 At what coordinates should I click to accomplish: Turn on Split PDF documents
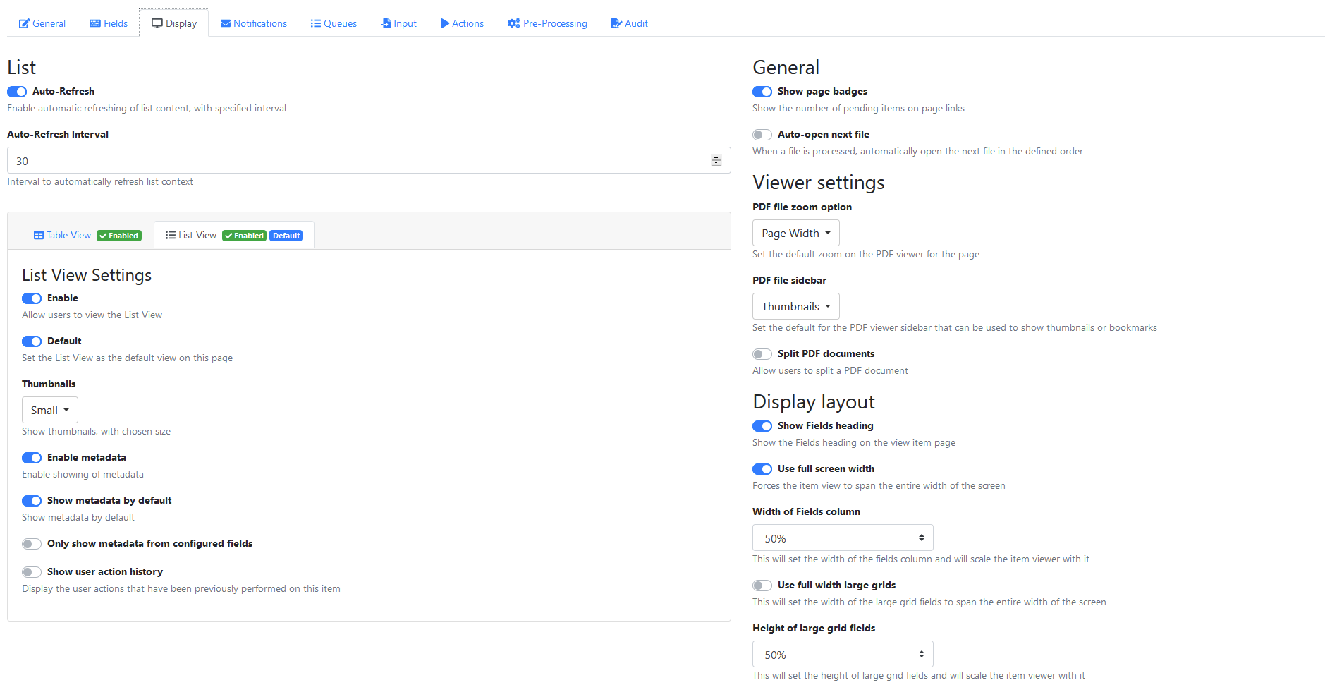pos(762,354)
